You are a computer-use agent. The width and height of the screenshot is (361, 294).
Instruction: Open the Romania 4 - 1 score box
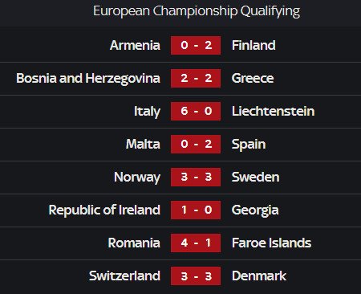pos(196,243)
